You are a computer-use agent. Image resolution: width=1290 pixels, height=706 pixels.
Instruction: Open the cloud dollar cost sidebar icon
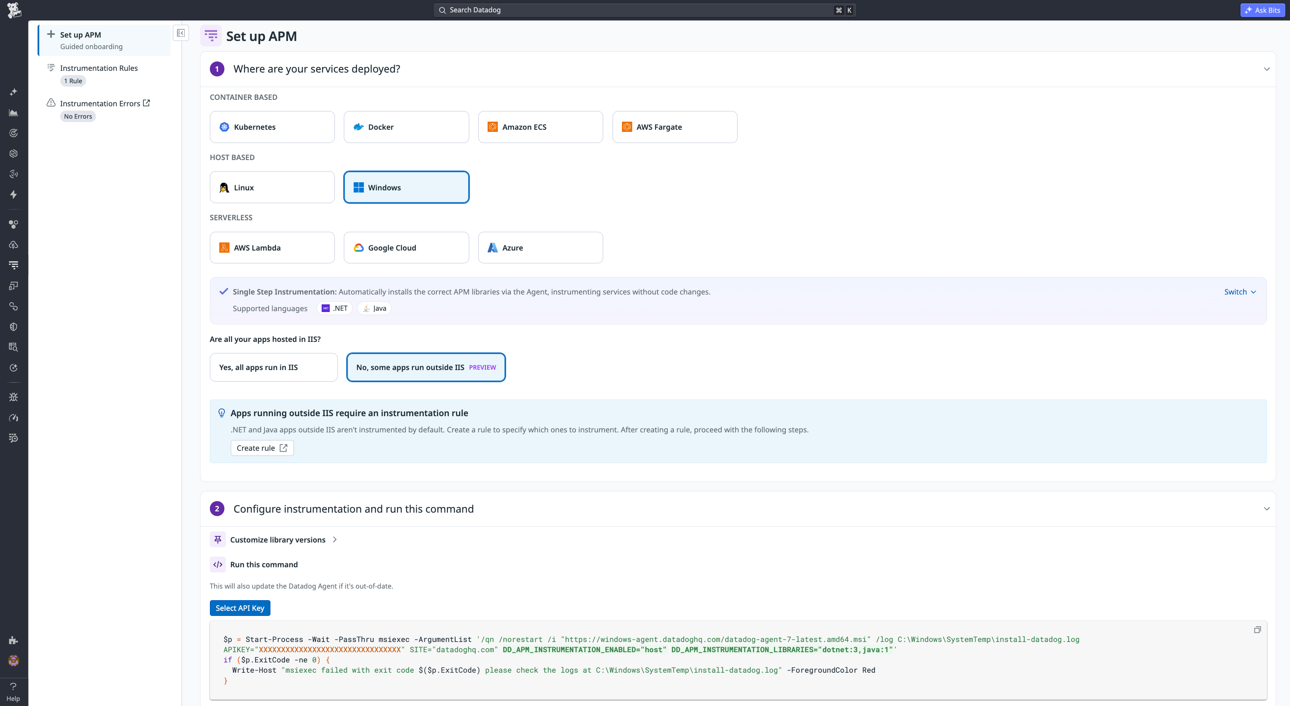click(x=14, y=245)
